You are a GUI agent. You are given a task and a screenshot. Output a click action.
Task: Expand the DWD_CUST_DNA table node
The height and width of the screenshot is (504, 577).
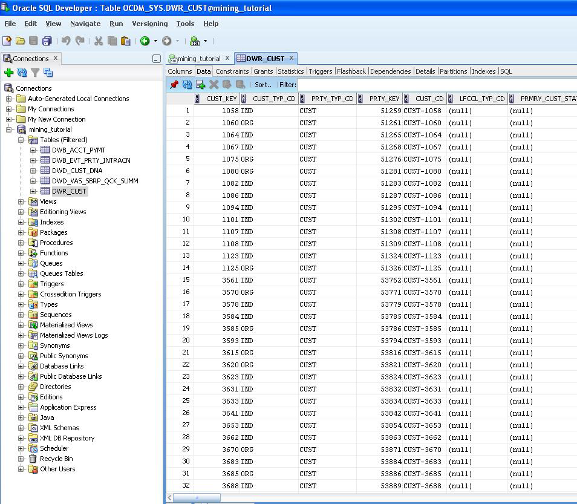33,171
